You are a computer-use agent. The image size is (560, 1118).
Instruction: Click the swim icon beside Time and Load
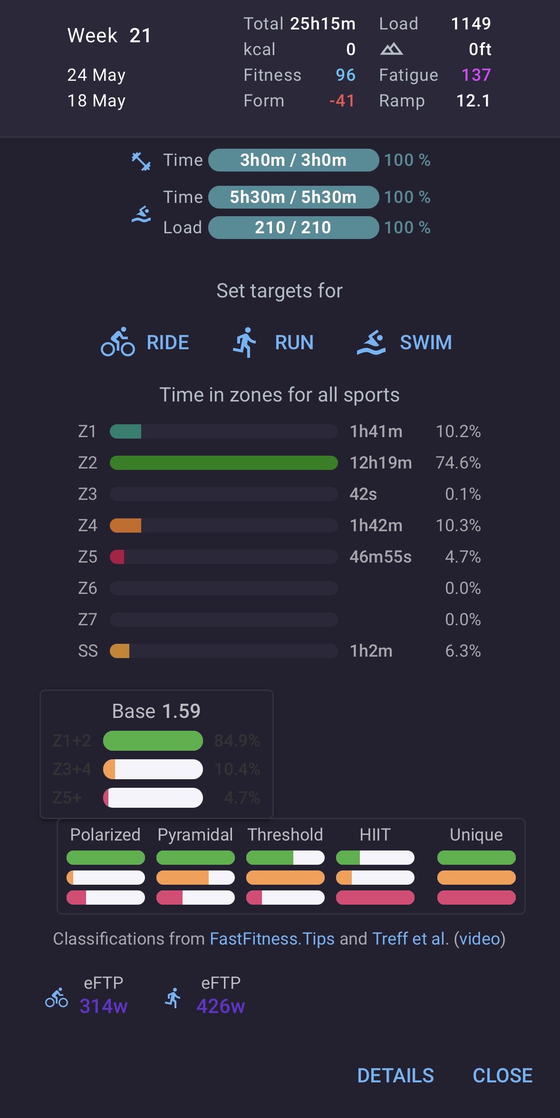pos(141,214)
